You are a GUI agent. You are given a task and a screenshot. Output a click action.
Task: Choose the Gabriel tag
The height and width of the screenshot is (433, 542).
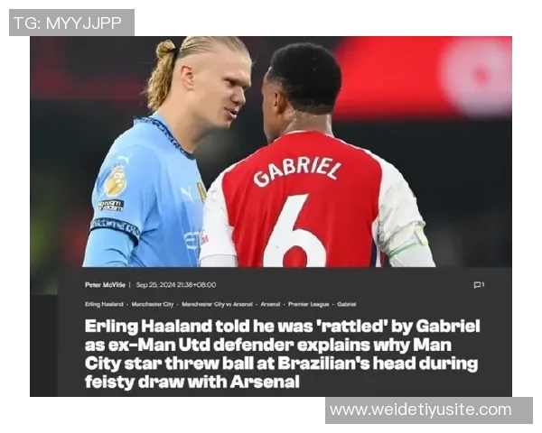[346, 305]
